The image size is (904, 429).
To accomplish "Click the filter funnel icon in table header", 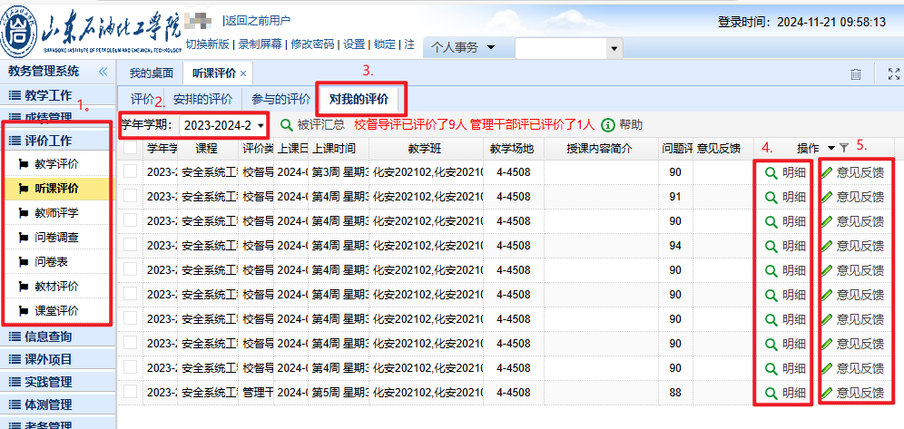I will click(843, 148).
